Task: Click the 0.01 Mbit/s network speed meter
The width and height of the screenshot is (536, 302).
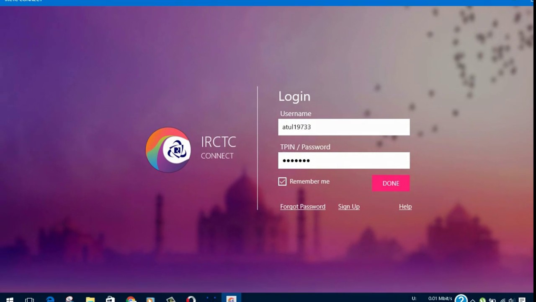Action: pos(440,299)
